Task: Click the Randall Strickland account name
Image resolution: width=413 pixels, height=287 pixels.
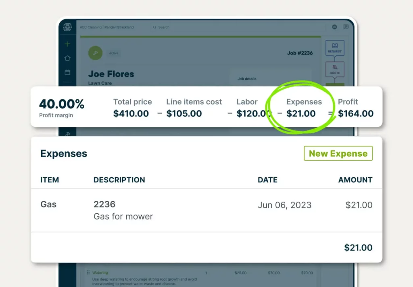Action: [119, 27]
